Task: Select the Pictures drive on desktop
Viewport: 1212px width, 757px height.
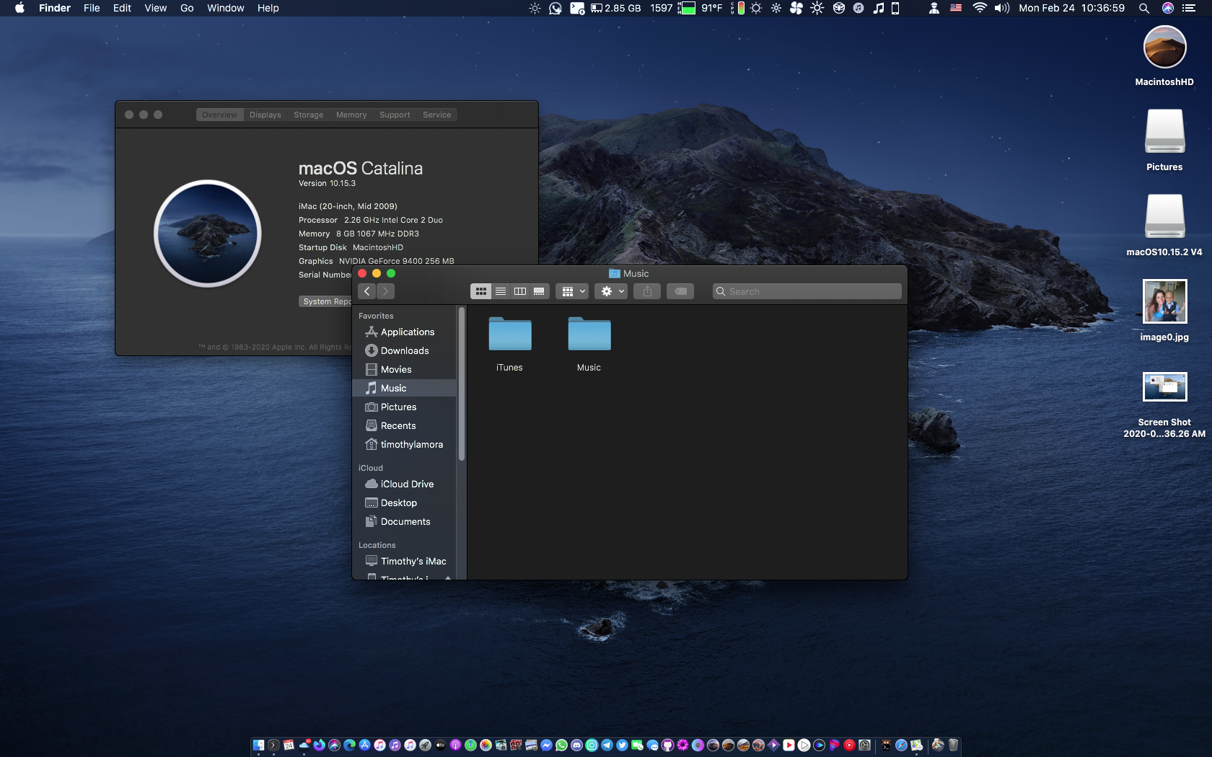Action: click(1164, 140)
